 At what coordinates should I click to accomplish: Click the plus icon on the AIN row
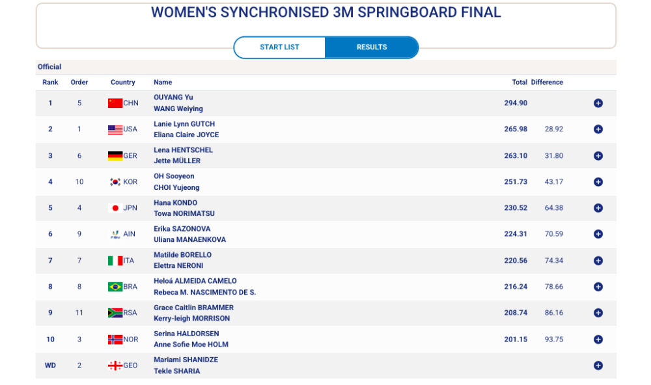pyautogui.click(x=598, y=234)
